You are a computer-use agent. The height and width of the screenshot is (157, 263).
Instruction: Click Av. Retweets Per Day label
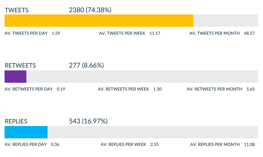click(x=29, y=89)
